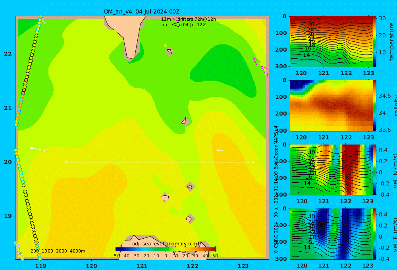The width and height of the screenshot is (397, 270).
Task: Open the temperature section plot
Action: click(x=331, y=42)
